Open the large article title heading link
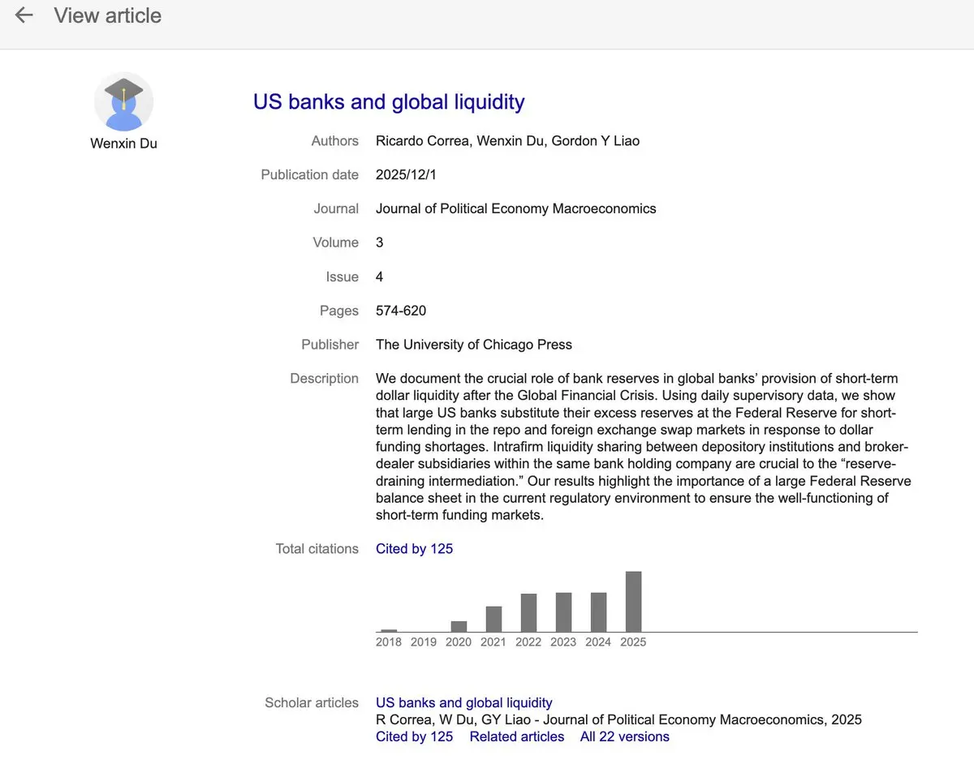The image size is (974, 764). tap(389, 102)
